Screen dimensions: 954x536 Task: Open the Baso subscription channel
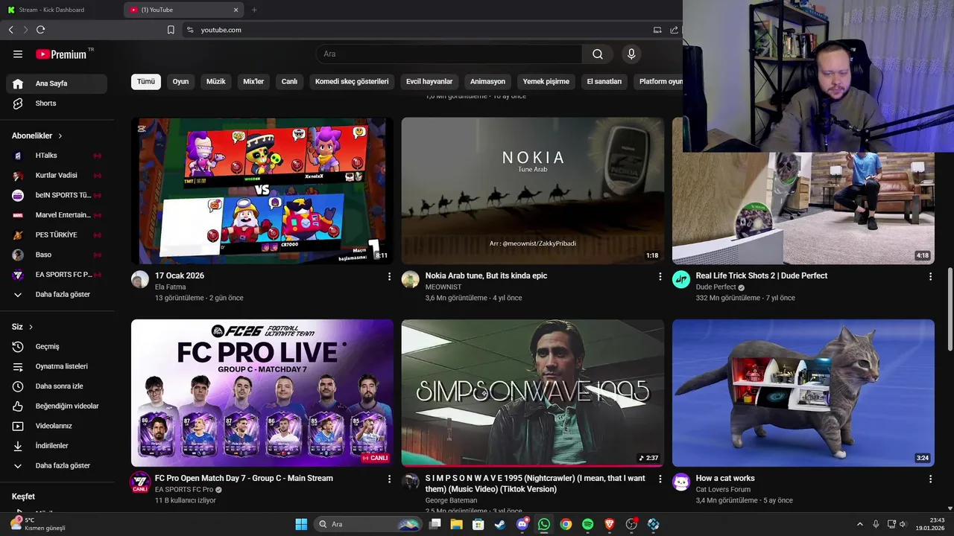pyautogui.click(x=57, y=255)
